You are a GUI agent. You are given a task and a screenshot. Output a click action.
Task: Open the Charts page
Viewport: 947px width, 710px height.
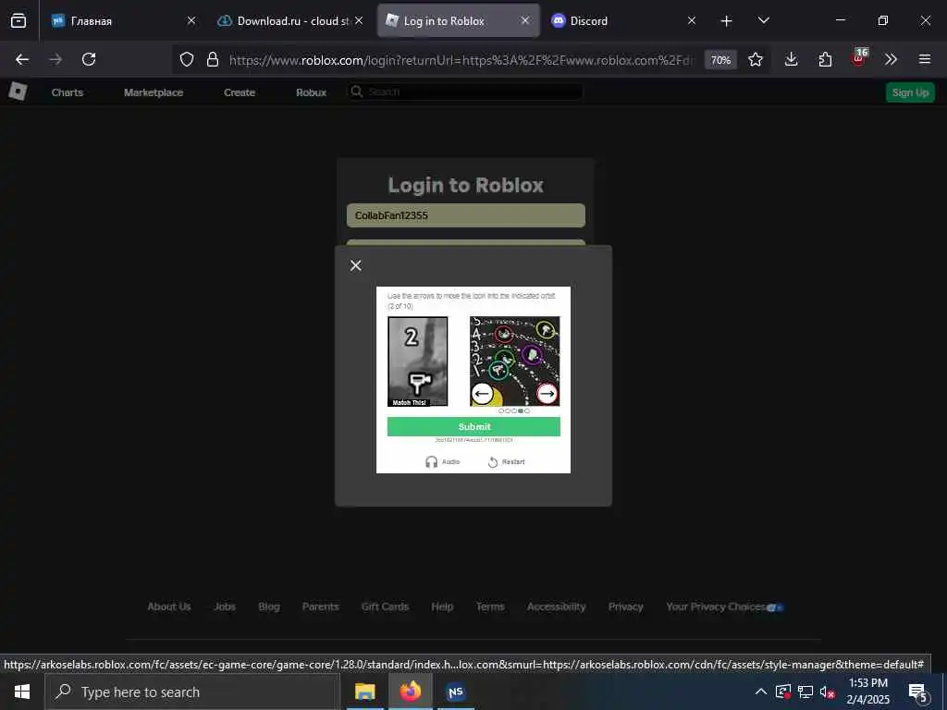pyautogui.click(x=67, y=92)
